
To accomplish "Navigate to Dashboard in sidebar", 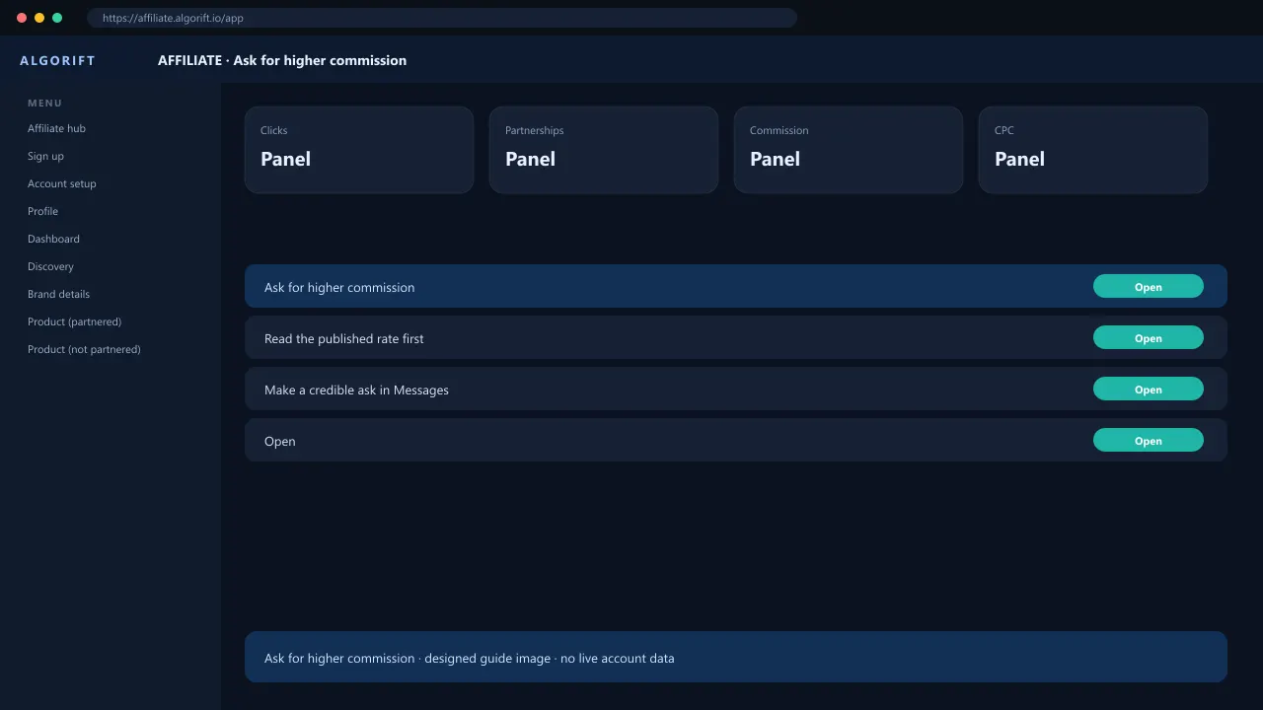I will tap(53, 239).
